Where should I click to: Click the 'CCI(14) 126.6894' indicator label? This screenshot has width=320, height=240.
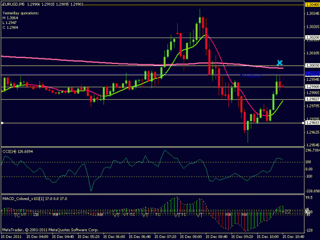click(17, 151)
